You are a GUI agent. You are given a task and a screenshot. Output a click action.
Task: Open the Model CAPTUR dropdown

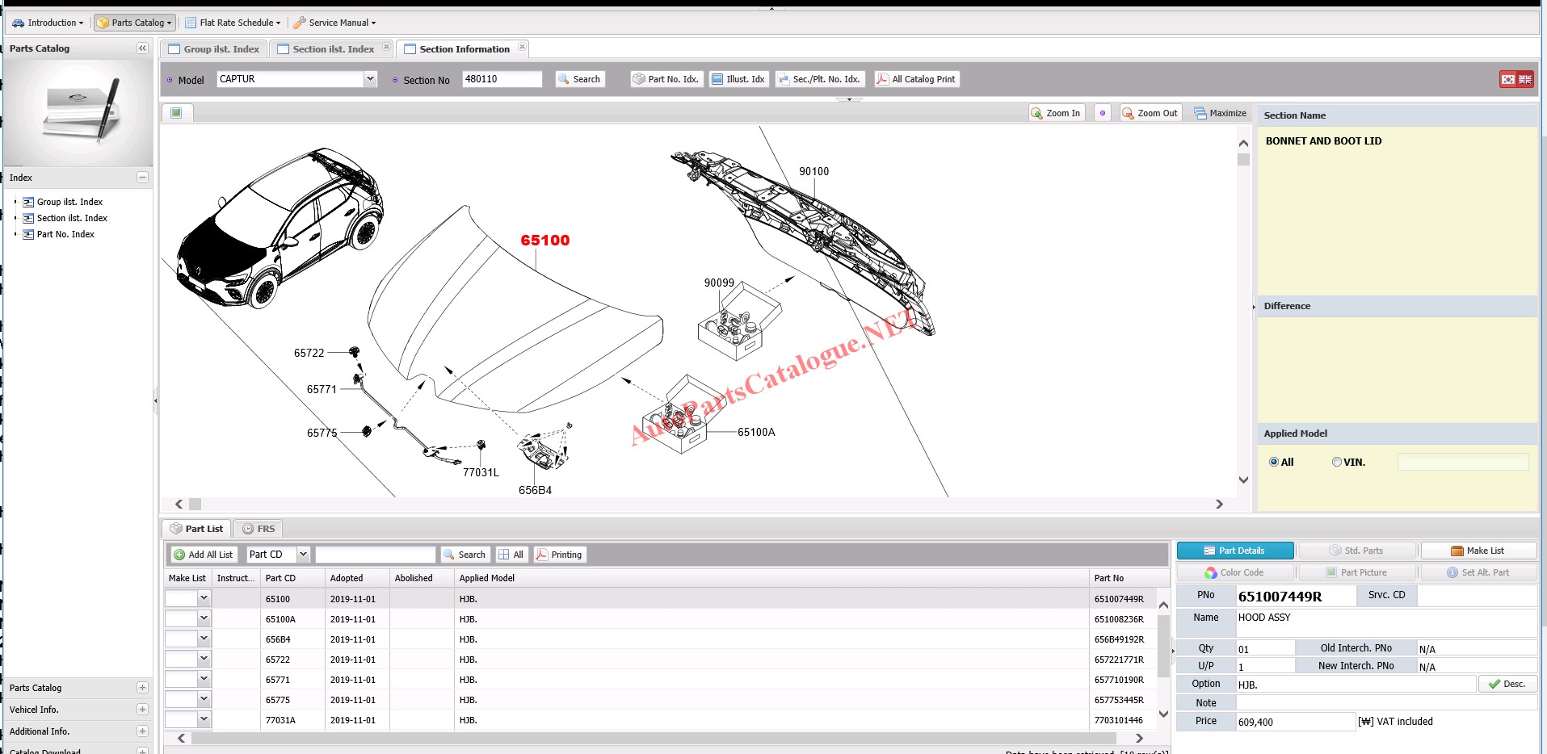pos(370,79)
